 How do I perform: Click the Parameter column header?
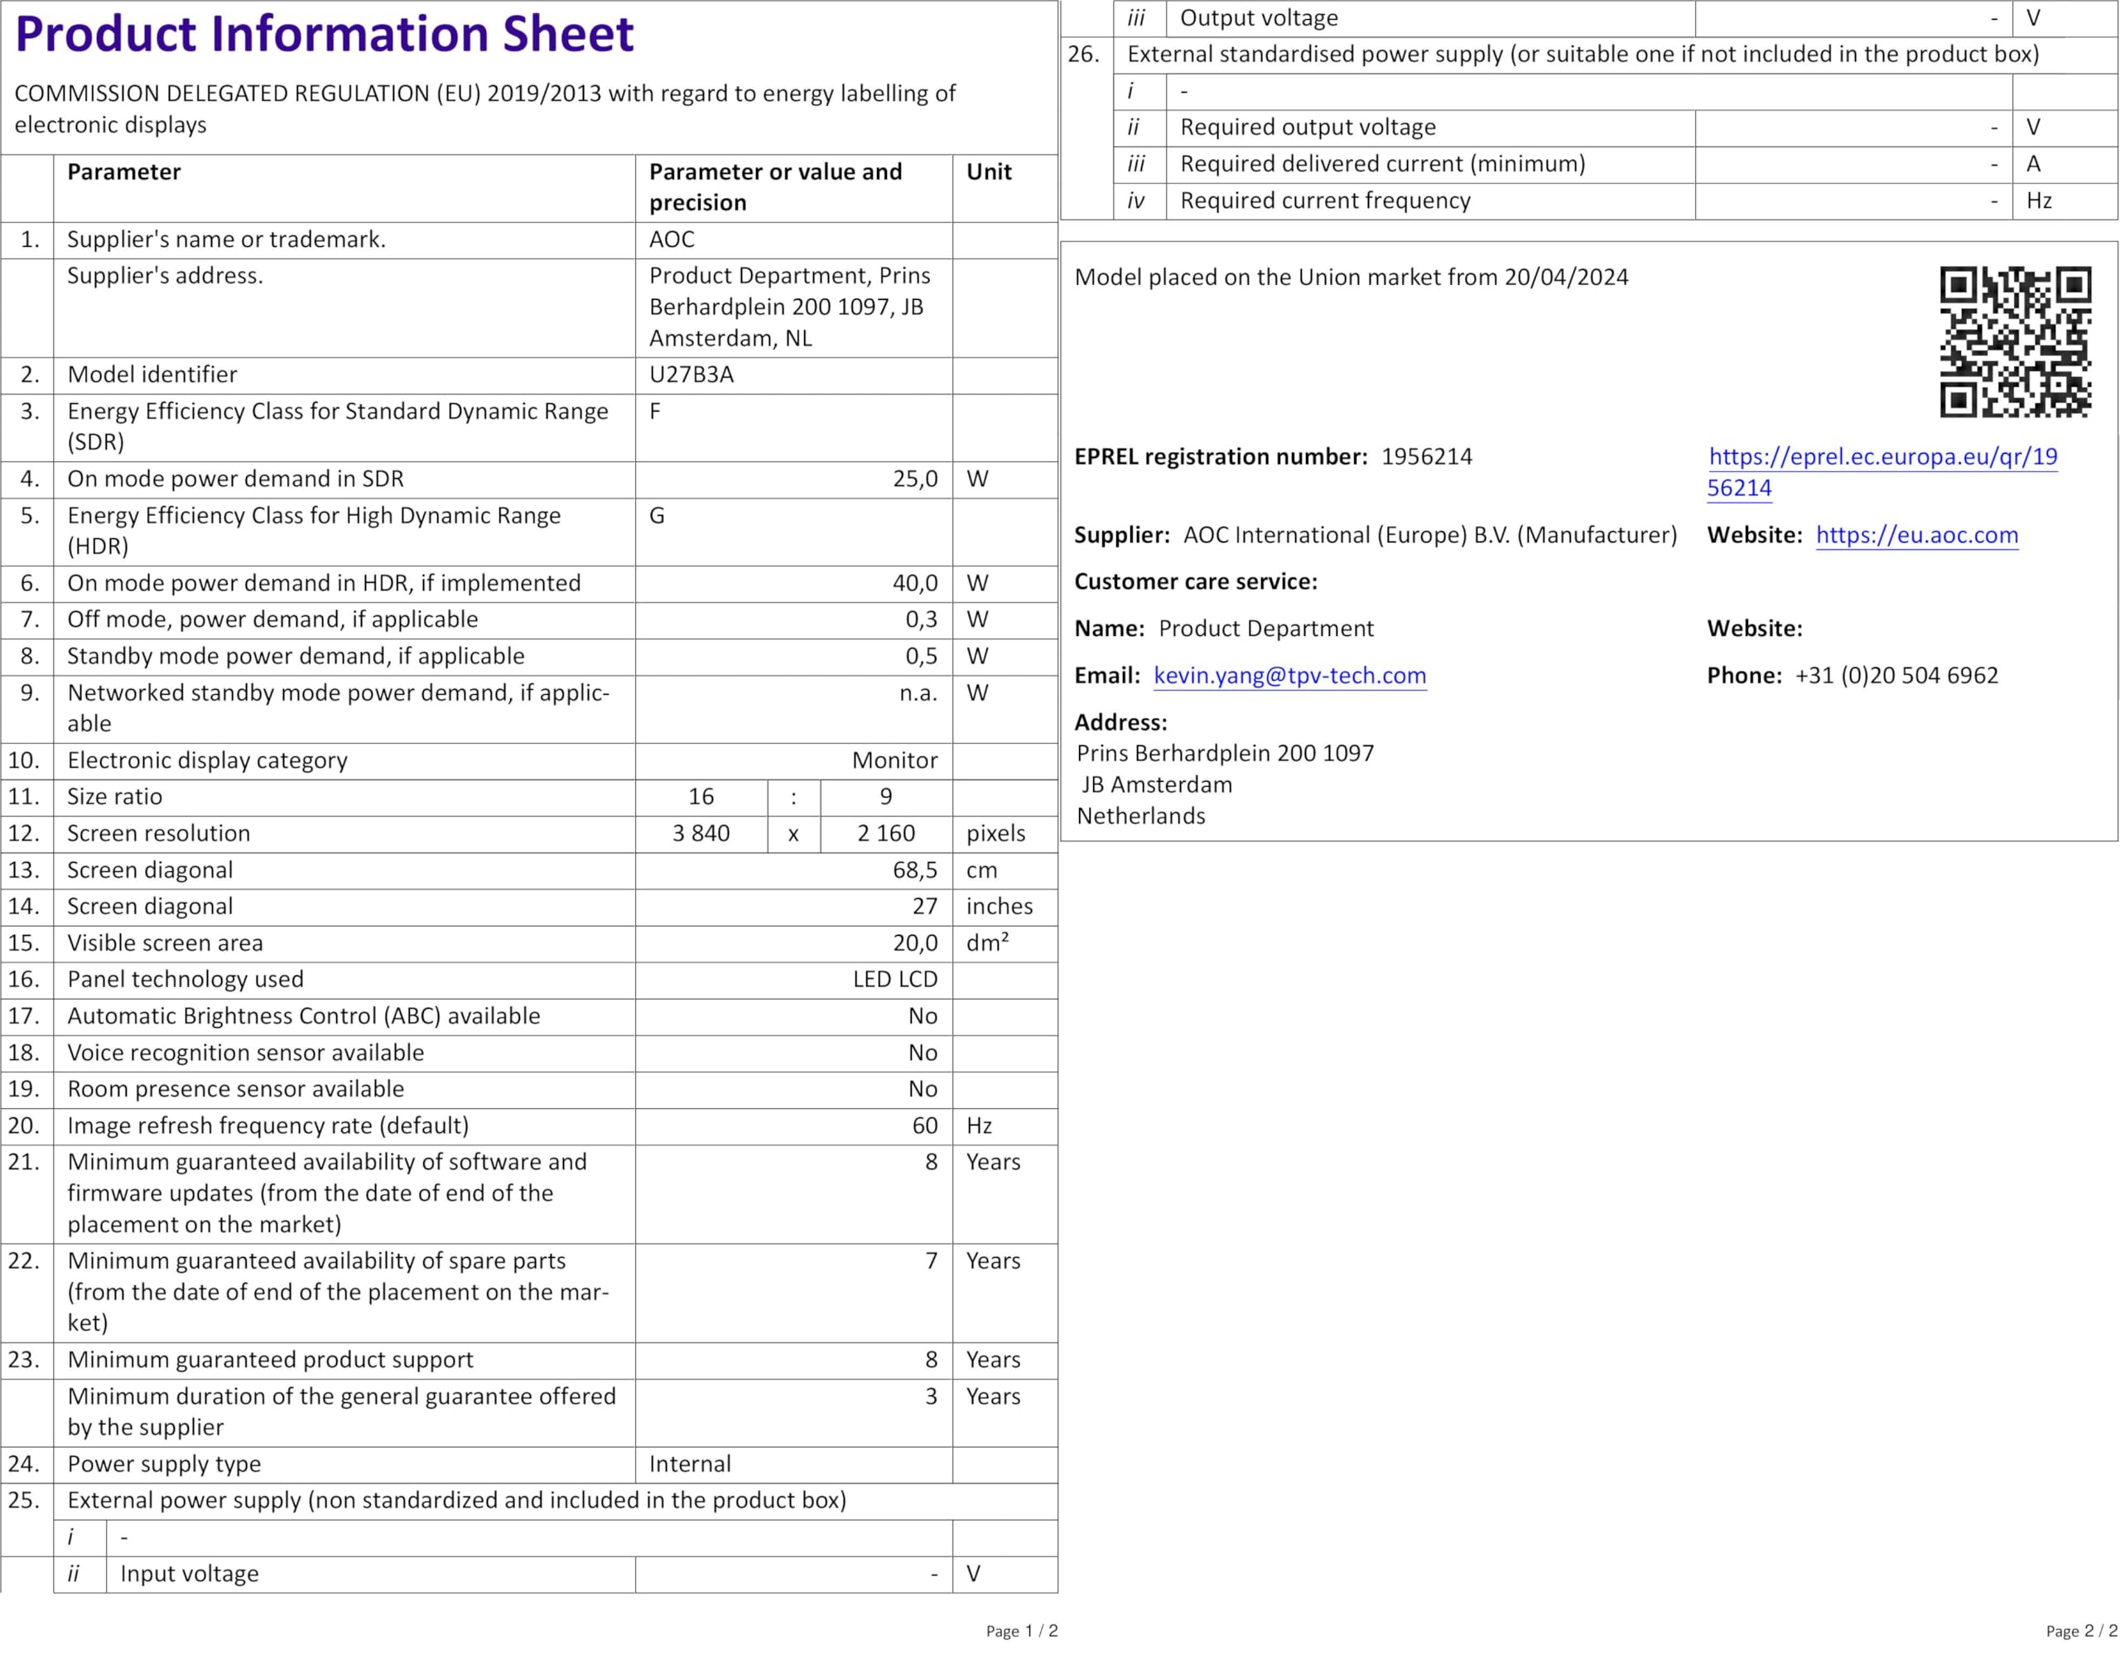tap(123, 173)
